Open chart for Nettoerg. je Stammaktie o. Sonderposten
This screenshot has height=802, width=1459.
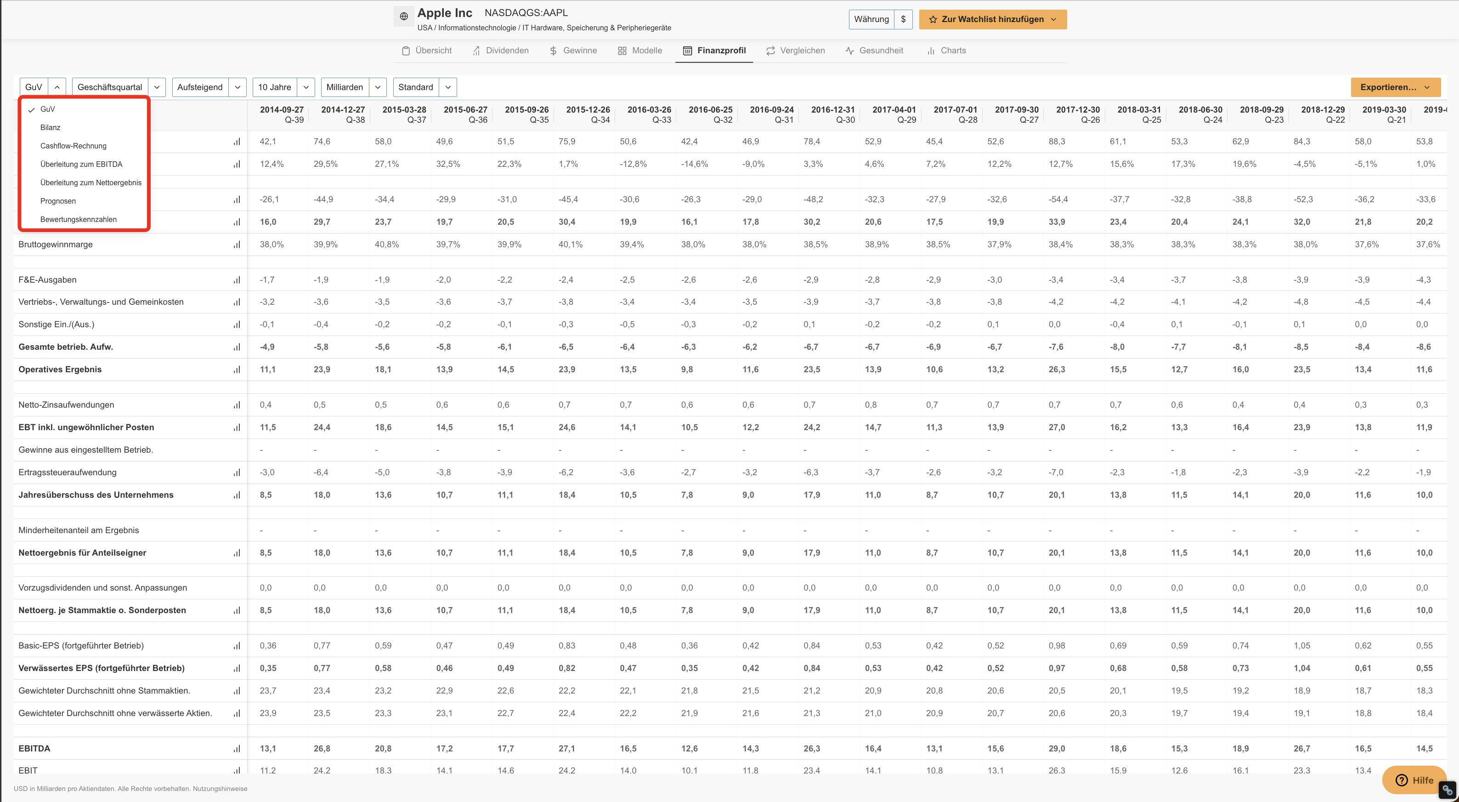(x=237, y=611)
